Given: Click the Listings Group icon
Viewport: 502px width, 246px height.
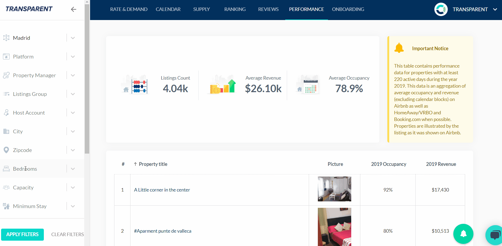Looking at the screenshot, I should pos(6,94).
